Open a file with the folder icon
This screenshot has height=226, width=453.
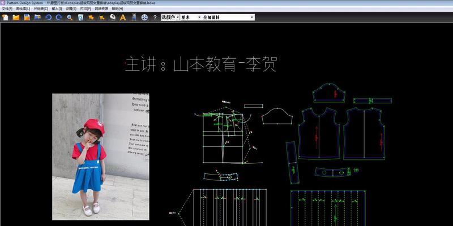(x=16, y=18)
